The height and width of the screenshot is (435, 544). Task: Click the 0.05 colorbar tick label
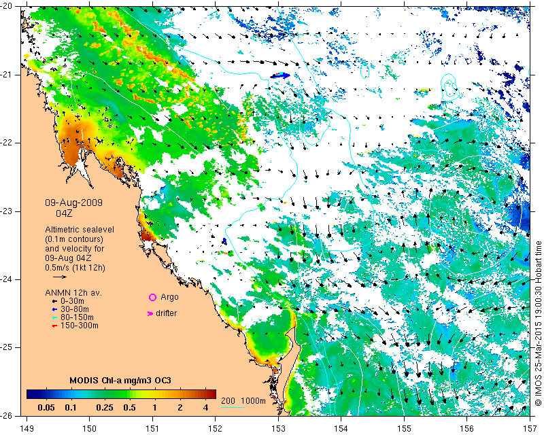click(x=46, y=408)
